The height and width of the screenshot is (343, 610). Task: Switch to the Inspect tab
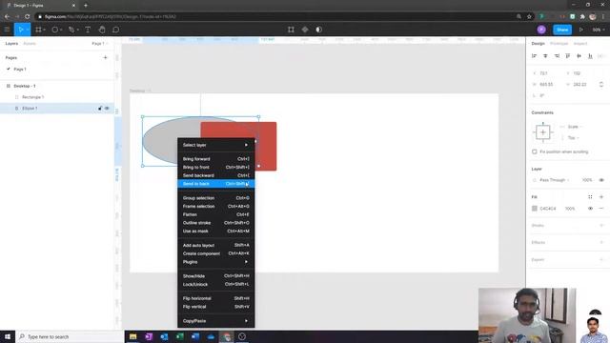pyautogui.click(x=580, y=44)
